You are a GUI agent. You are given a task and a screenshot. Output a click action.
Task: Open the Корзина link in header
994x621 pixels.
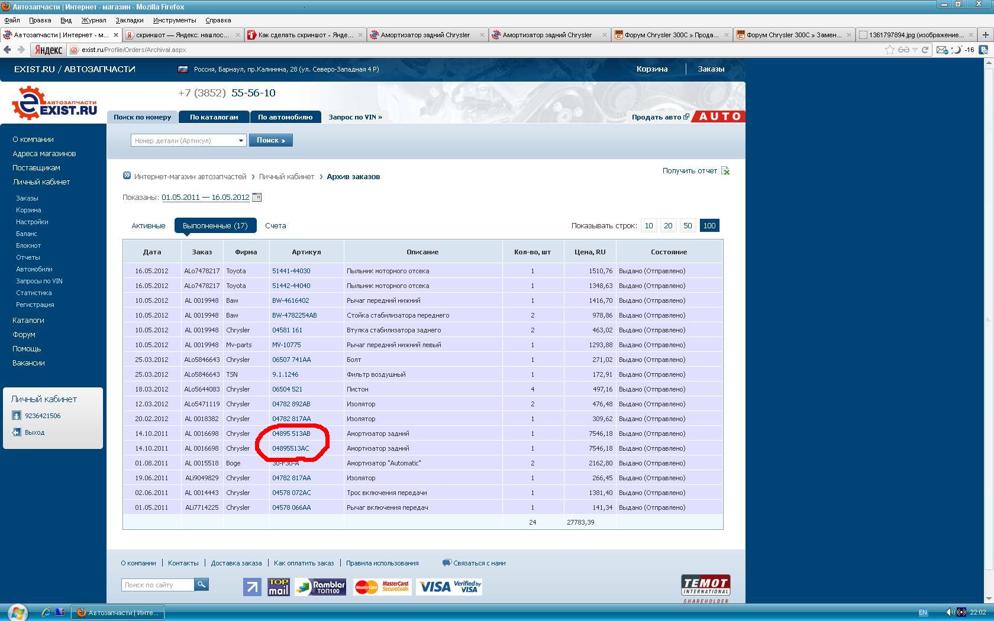point(652,69)
